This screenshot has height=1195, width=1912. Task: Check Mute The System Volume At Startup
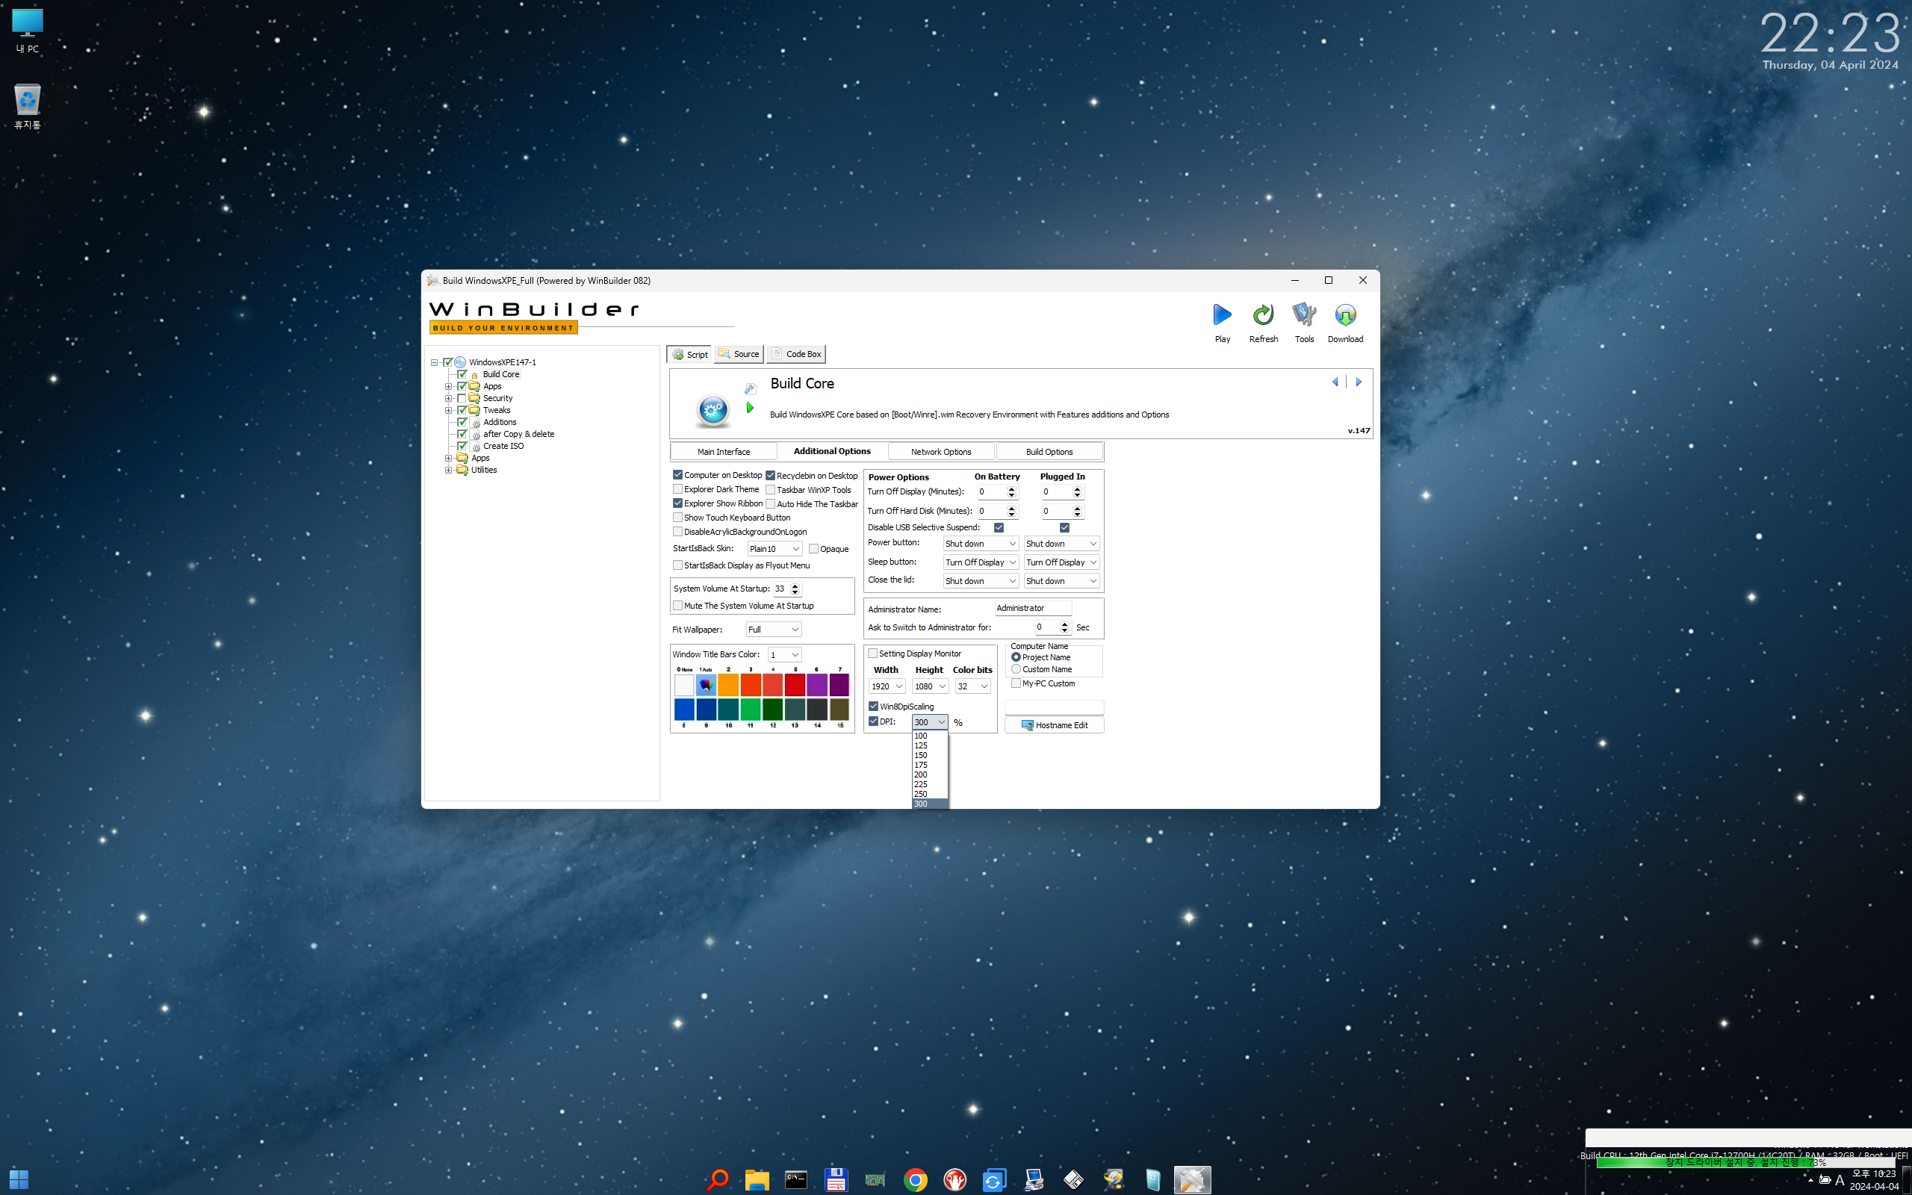click(x=677, y=606)
